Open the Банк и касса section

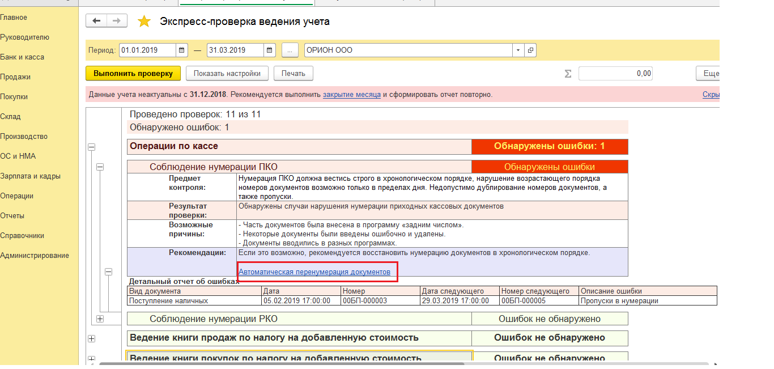coord(22,57)
